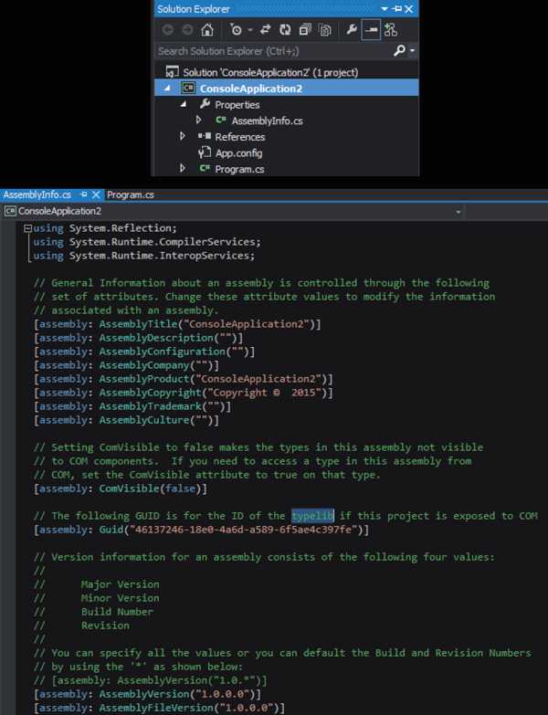Click the AssemblyDescription attribute line
This screenshot has width=548, height=715.
click(x=138, y=338)
